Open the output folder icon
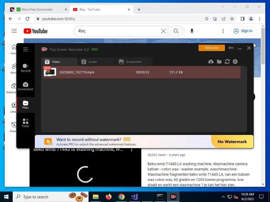270x202 pixels. click(219, 62)
